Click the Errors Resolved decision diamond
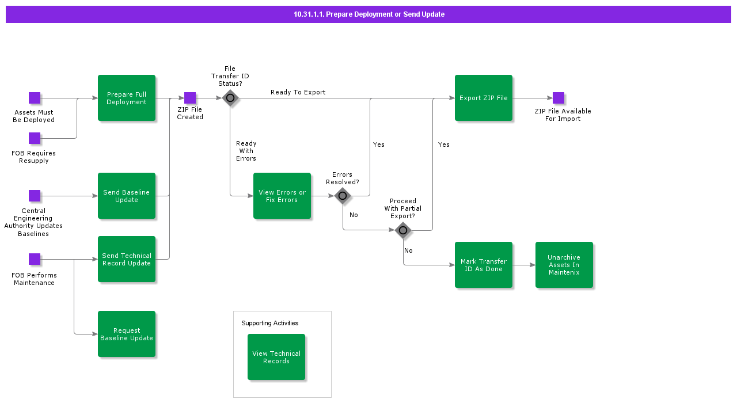This screenshot has width=737, height=403. pos(343,196)
